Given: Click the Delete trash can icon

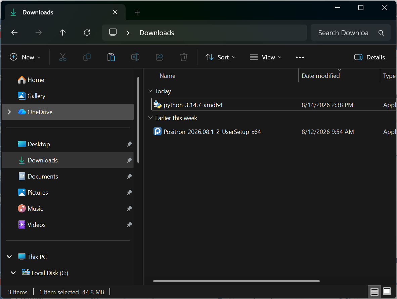Looking at the screenshot, I should pos(184,57).
